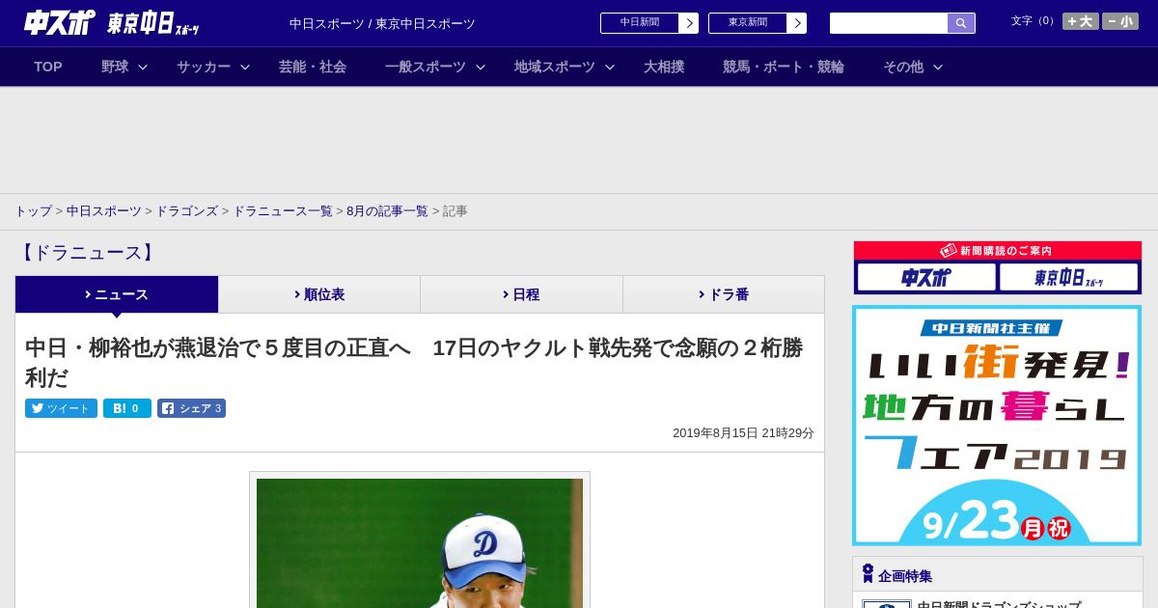Expand the 地域スポーツ dropdown chevron

[610, 67]
